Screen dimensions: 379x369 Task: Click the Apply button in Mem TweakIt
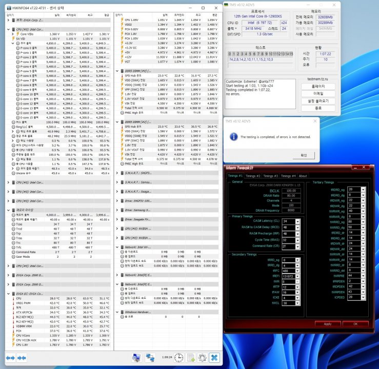click(328, 324)
